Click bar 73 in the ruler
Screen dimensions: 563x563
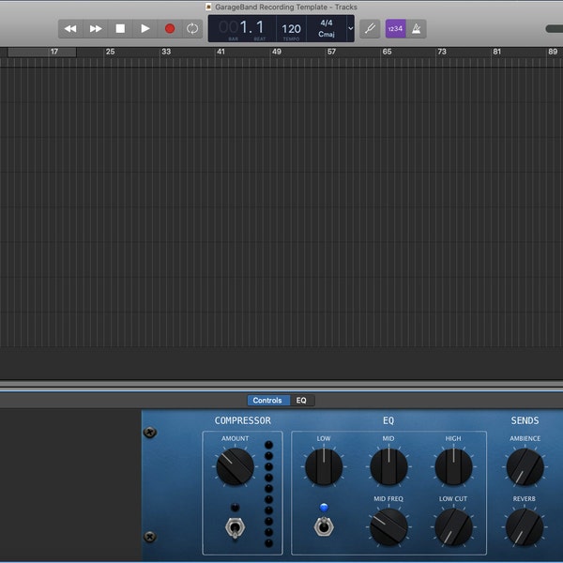tap(442, 52)
